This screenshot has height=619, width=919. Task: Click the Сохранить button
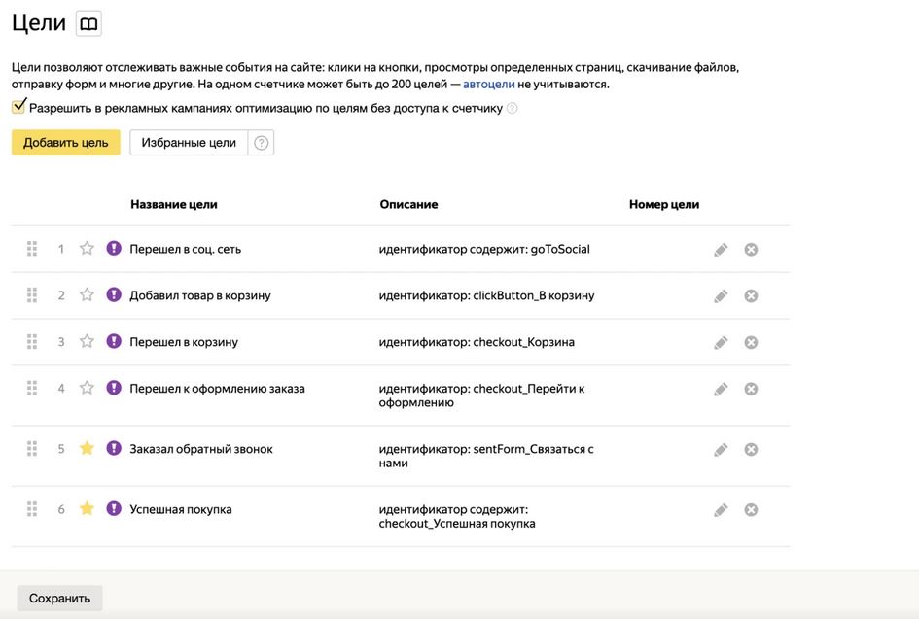(59, 598)
